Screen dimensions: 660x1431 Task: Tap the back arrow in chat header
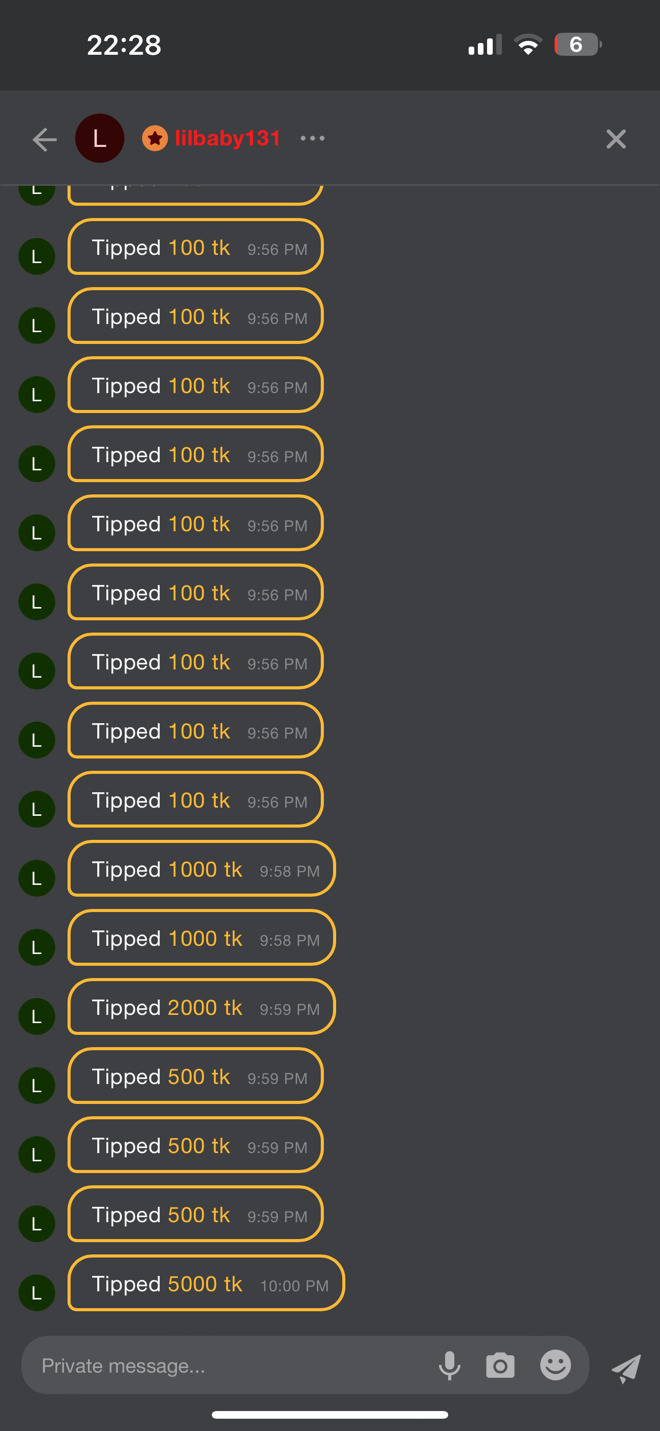pyautogui.click(x=45, y=139)
